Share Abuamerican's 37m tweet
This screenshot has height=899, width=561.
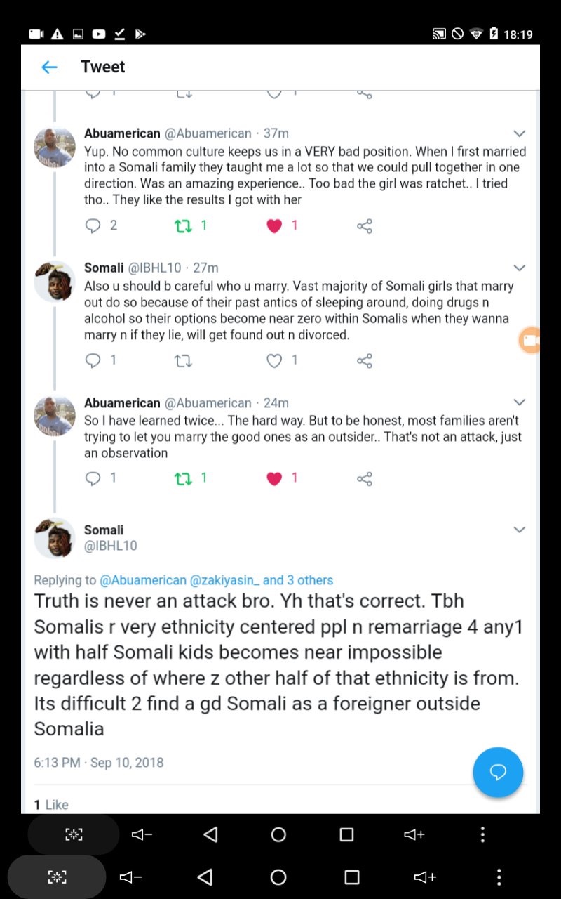pyautogui.click(x=365, y=225)
